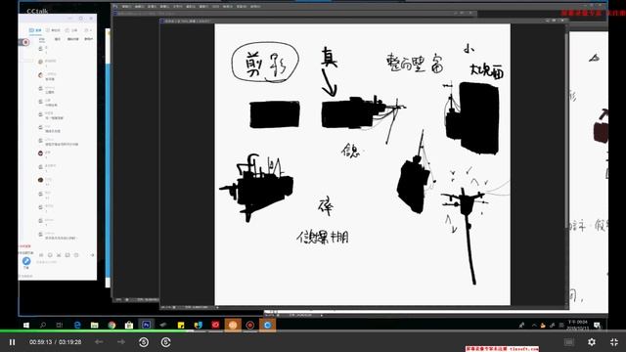Open the Photoshop Edit menu
Image resolution: width=626 pixels, height=352 pixels.
pyautogui.click(x=139, y=7)
